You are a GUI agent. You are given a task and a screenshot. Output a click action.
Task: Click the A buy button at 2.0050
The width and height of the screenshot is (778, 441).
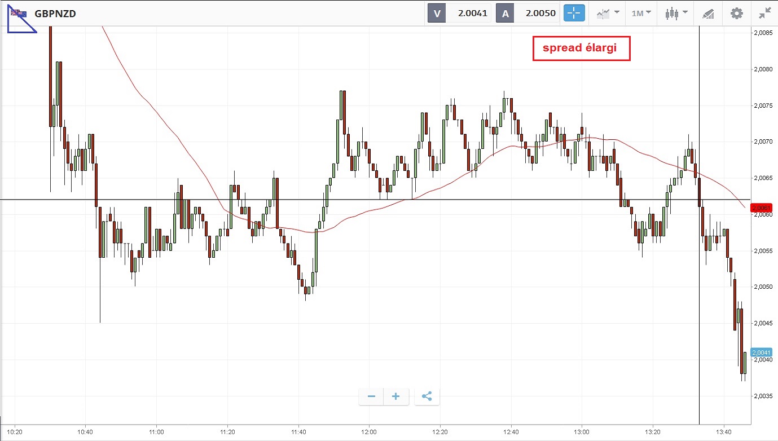pyautogui.click(x=528, y=14)
